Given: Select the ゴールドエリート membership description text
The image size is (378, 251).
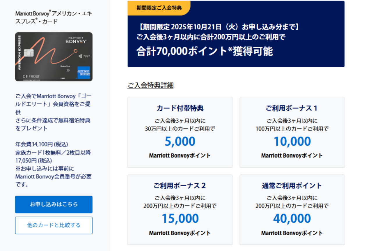Looking at the screenshot, I should tap(53, 112).
